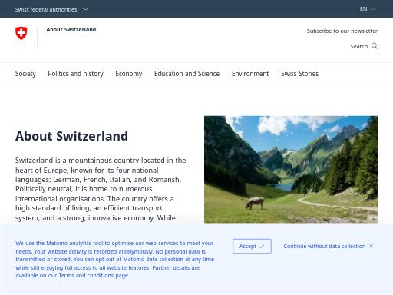
Task: Click the search magnifier icon
Action: 375,46
